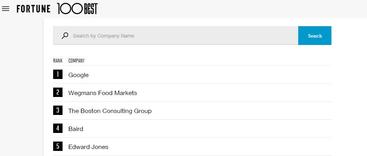367x156 pixels.
Task: Open the Baird company entry
Action: [75, 129]
